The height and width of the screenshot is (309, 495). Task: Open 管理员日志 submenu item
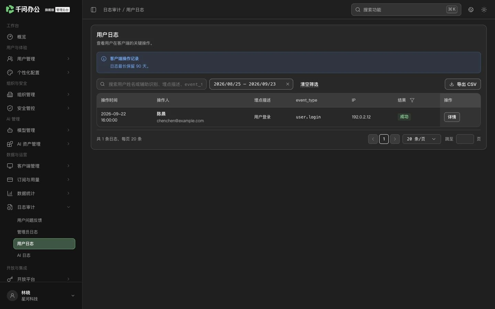(x=44, y=232)
